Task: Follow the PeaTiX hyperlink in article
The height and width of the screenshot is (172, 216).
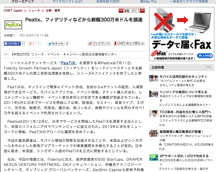Action: click(68, 63)
